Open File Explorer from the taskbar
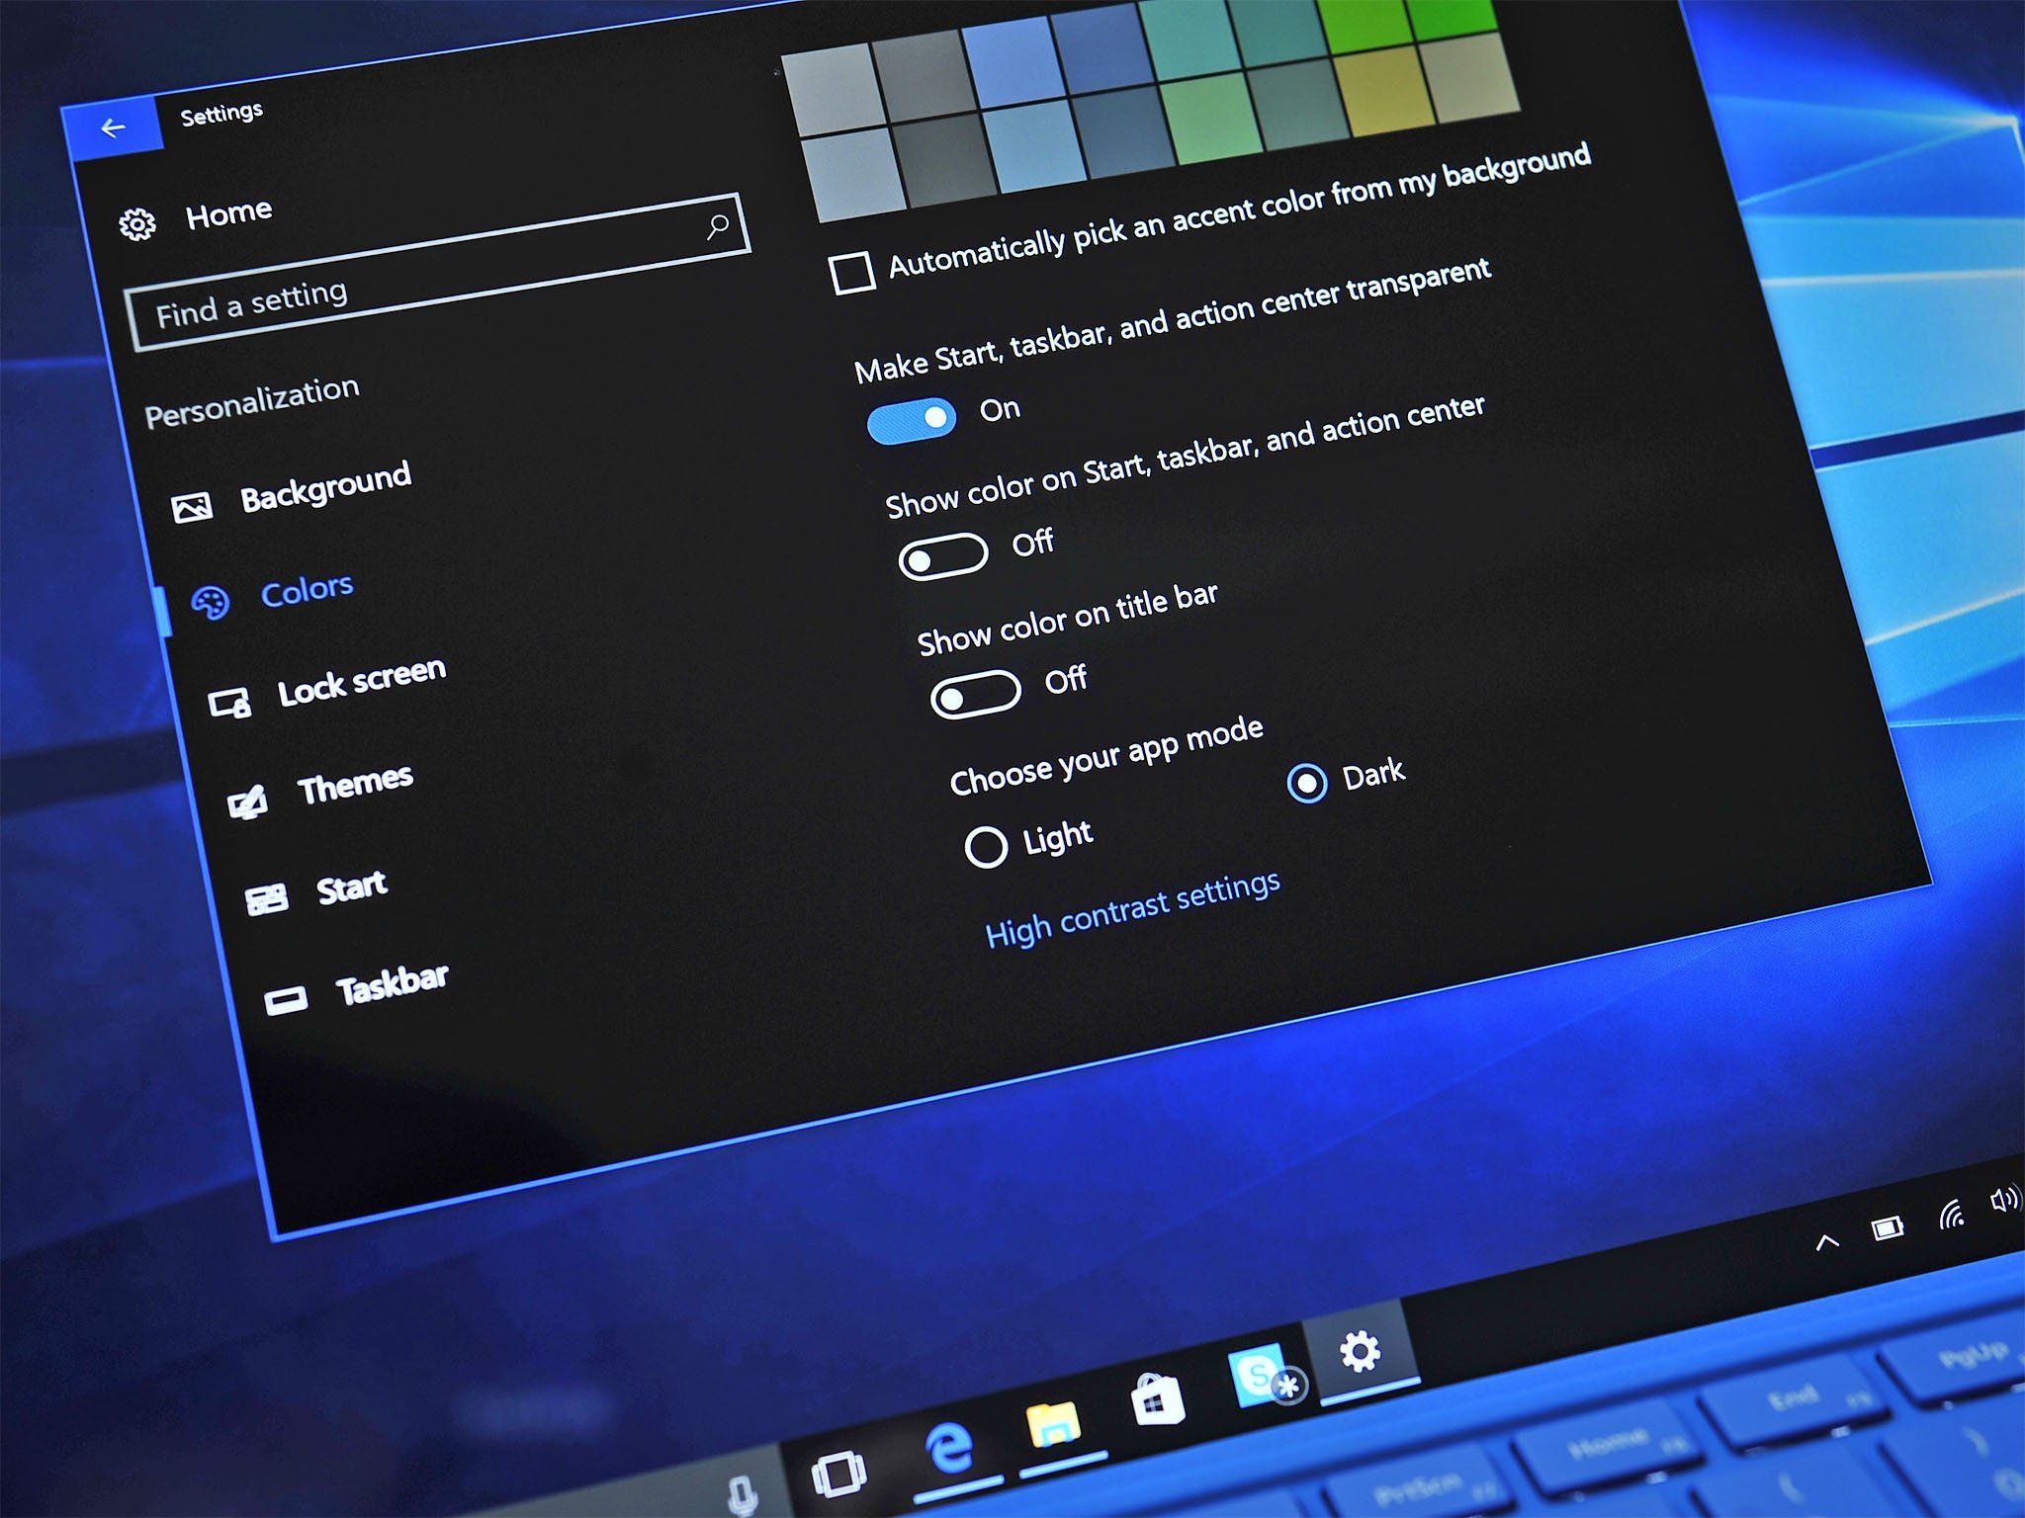Image resolution: width=2025 pixels, height=1518 pixels. point(1054,1424)
